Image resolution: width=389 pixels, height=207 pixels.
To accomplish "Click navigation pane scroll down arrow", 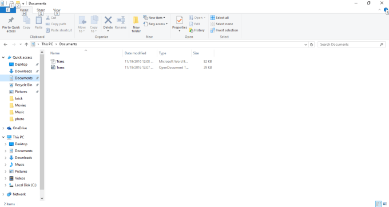I will pyautogui.click(x=42, y=198).
